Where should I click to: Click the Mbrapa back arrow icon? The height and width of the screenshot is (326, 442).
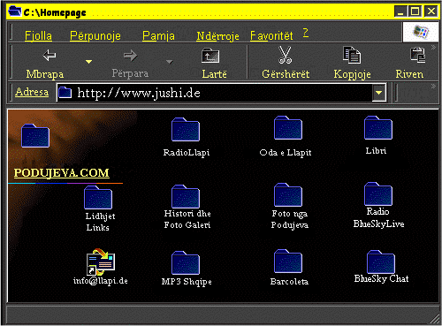coord(50,55)
